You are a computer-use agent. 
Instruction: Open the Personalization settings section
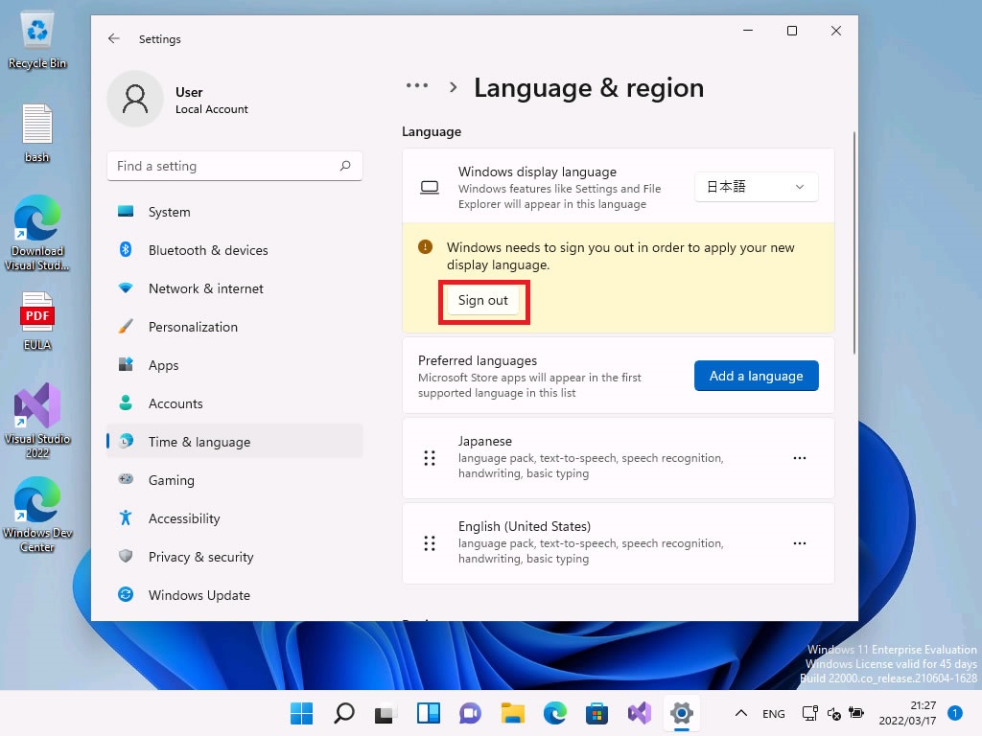point(193,327)
